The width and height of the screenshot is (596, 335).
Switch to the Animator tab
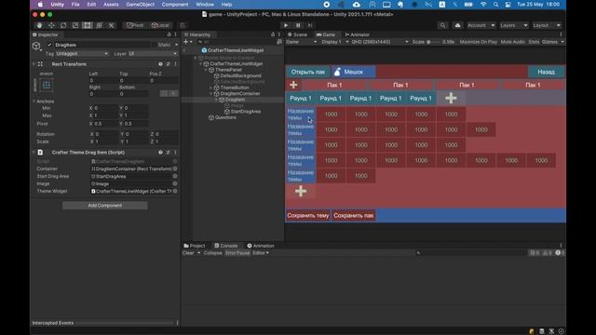pyautogui.click(x=357, y=34)
